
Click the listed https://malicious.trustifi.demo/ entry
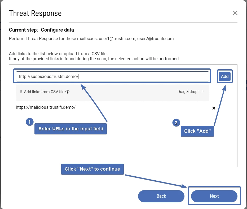coord(46,107)
